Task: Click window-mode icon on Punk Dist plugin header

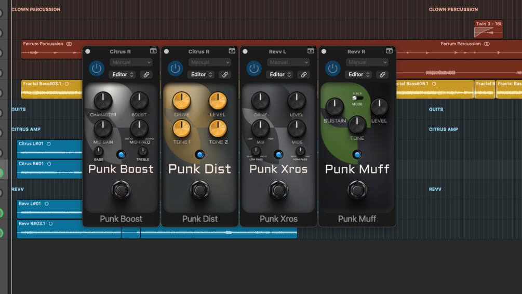Action: [x=232, y=51]
